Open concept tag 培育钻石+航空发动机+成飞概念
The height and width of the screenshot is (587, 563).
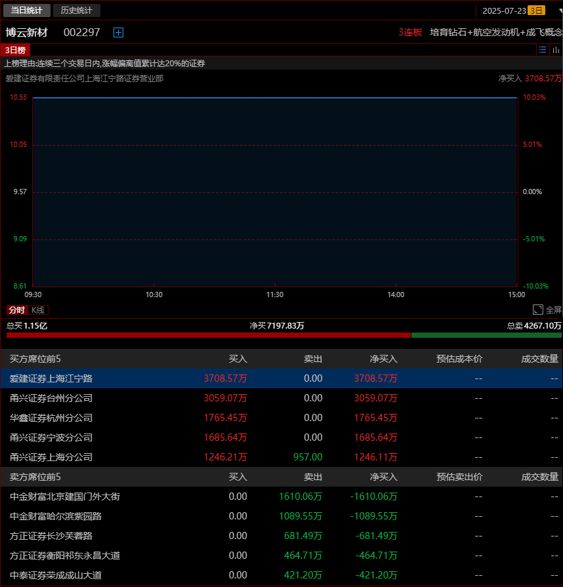point(496,33)
